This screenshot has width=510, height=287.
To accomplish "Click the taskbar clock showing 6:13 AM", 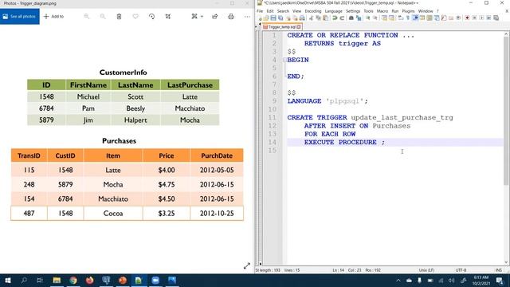I will coord(481,280).
